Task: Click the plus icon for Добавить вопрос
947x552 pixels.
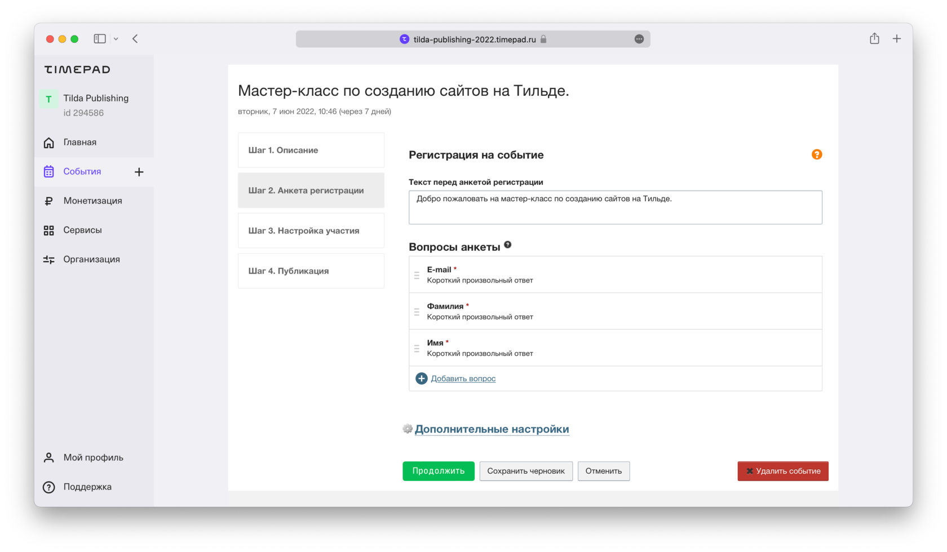Action: click(x=422, y=378)
